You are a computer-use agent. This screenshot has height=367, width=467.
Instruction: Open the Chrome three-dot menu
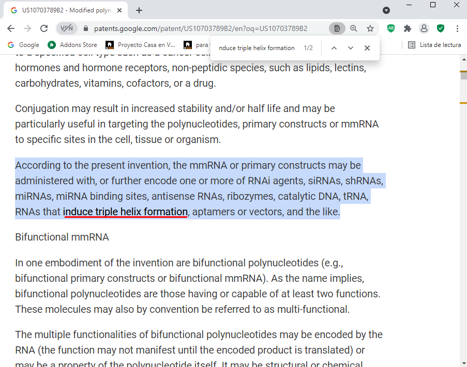point(457,28)
